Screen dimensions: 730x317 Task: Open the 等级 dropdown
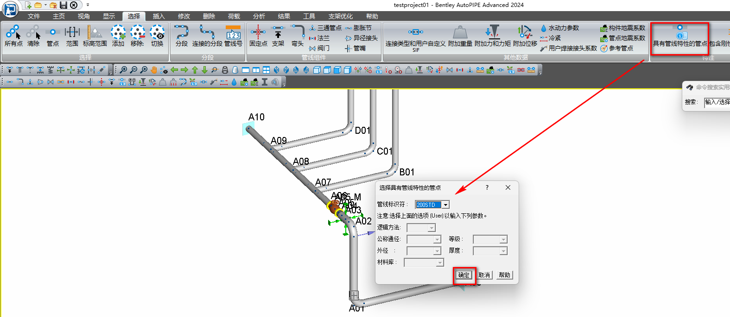(x=490, y=239)
